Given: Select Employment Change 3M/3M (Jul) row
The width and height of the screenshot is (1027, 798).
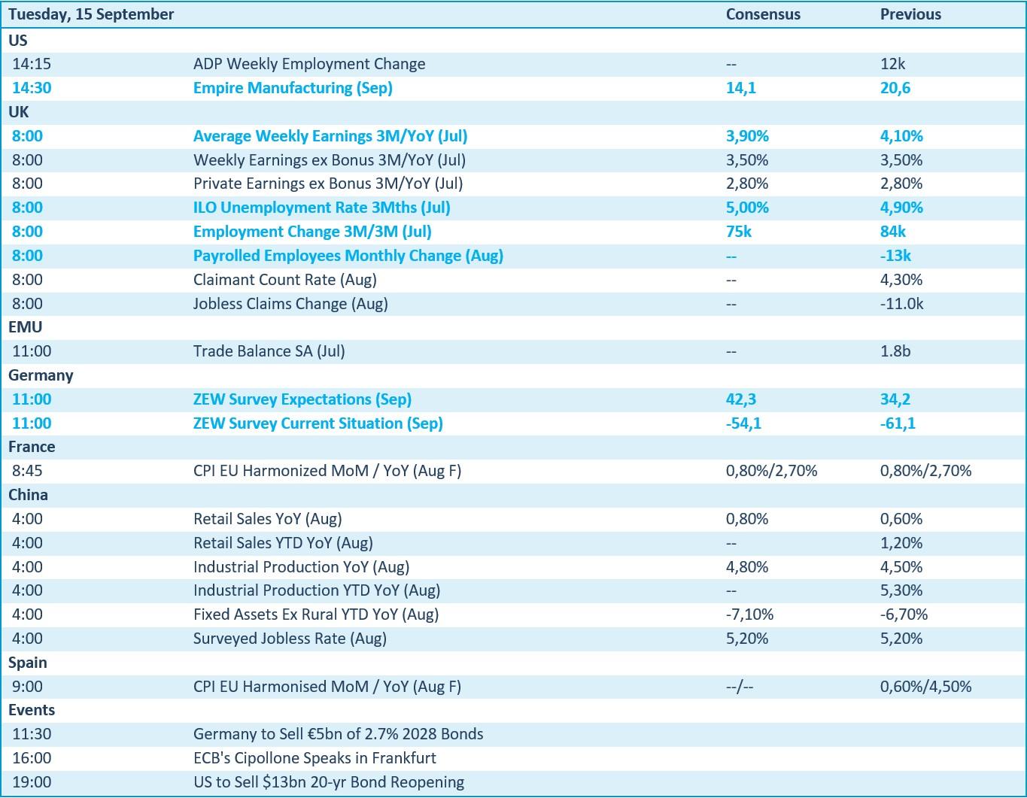Looking at the screenshot, I should (x=513, y=232).
